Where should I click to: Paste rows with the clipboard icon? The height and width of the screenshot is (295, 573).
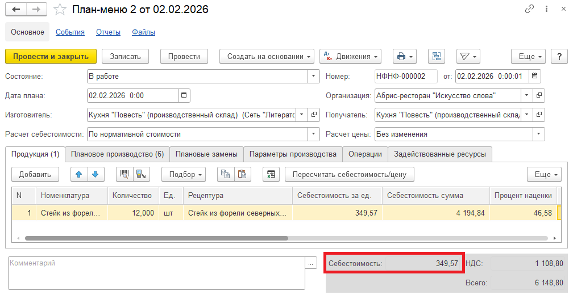pyautogui.click(x=242, y=174)
